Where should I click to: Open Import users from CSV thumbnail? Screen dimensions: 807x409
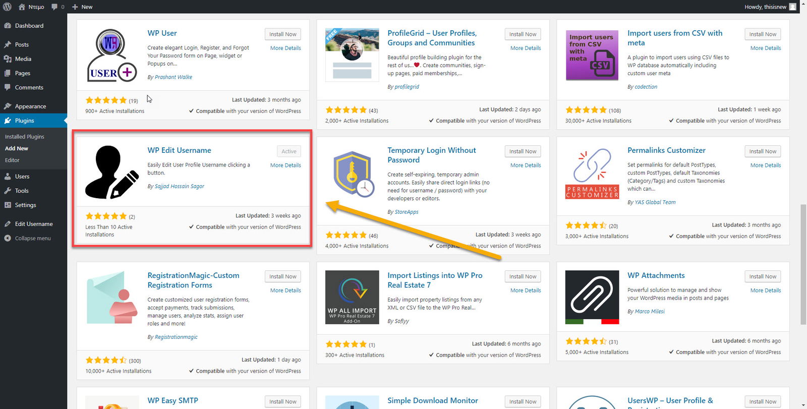point(592,55)
